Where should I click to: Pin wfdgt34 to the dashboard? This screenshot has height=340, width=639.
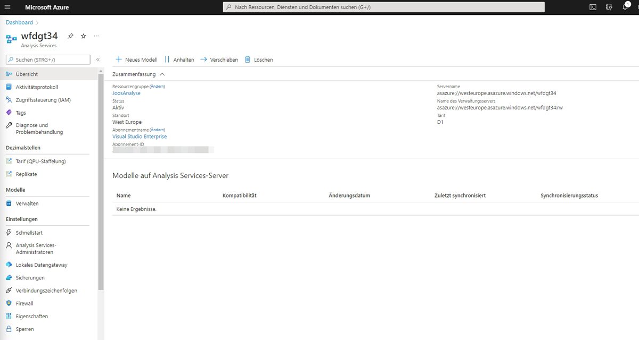[70, 35]
